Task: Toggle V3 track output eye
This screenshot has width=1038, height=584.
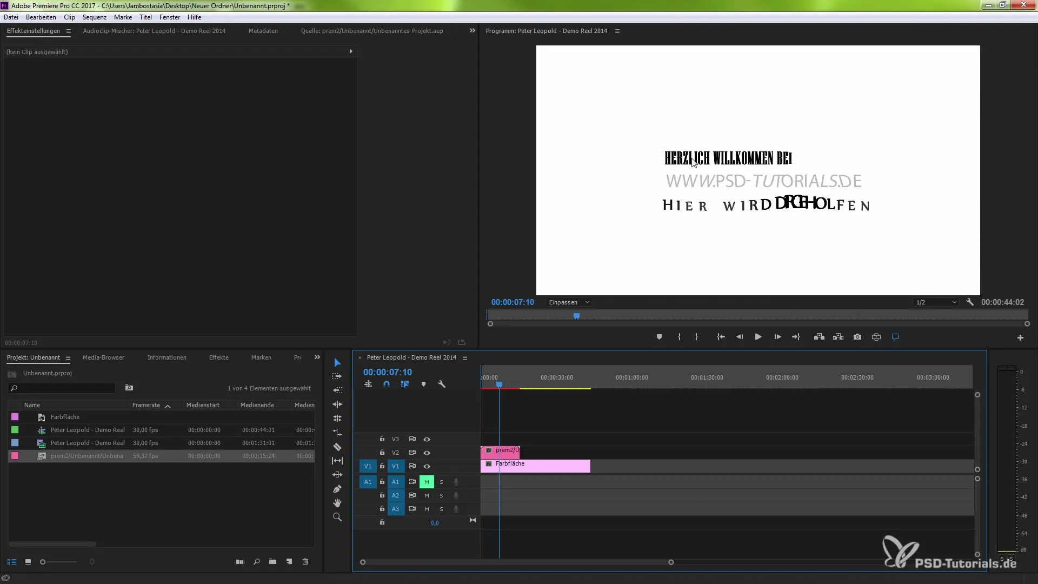Action: pyautogui.click(x=427, y=440)
